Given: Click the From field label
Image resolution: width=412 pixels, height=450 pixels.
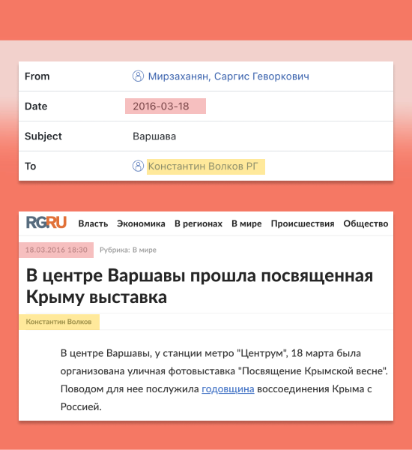Looking at the screenshot, I should 37,76.
